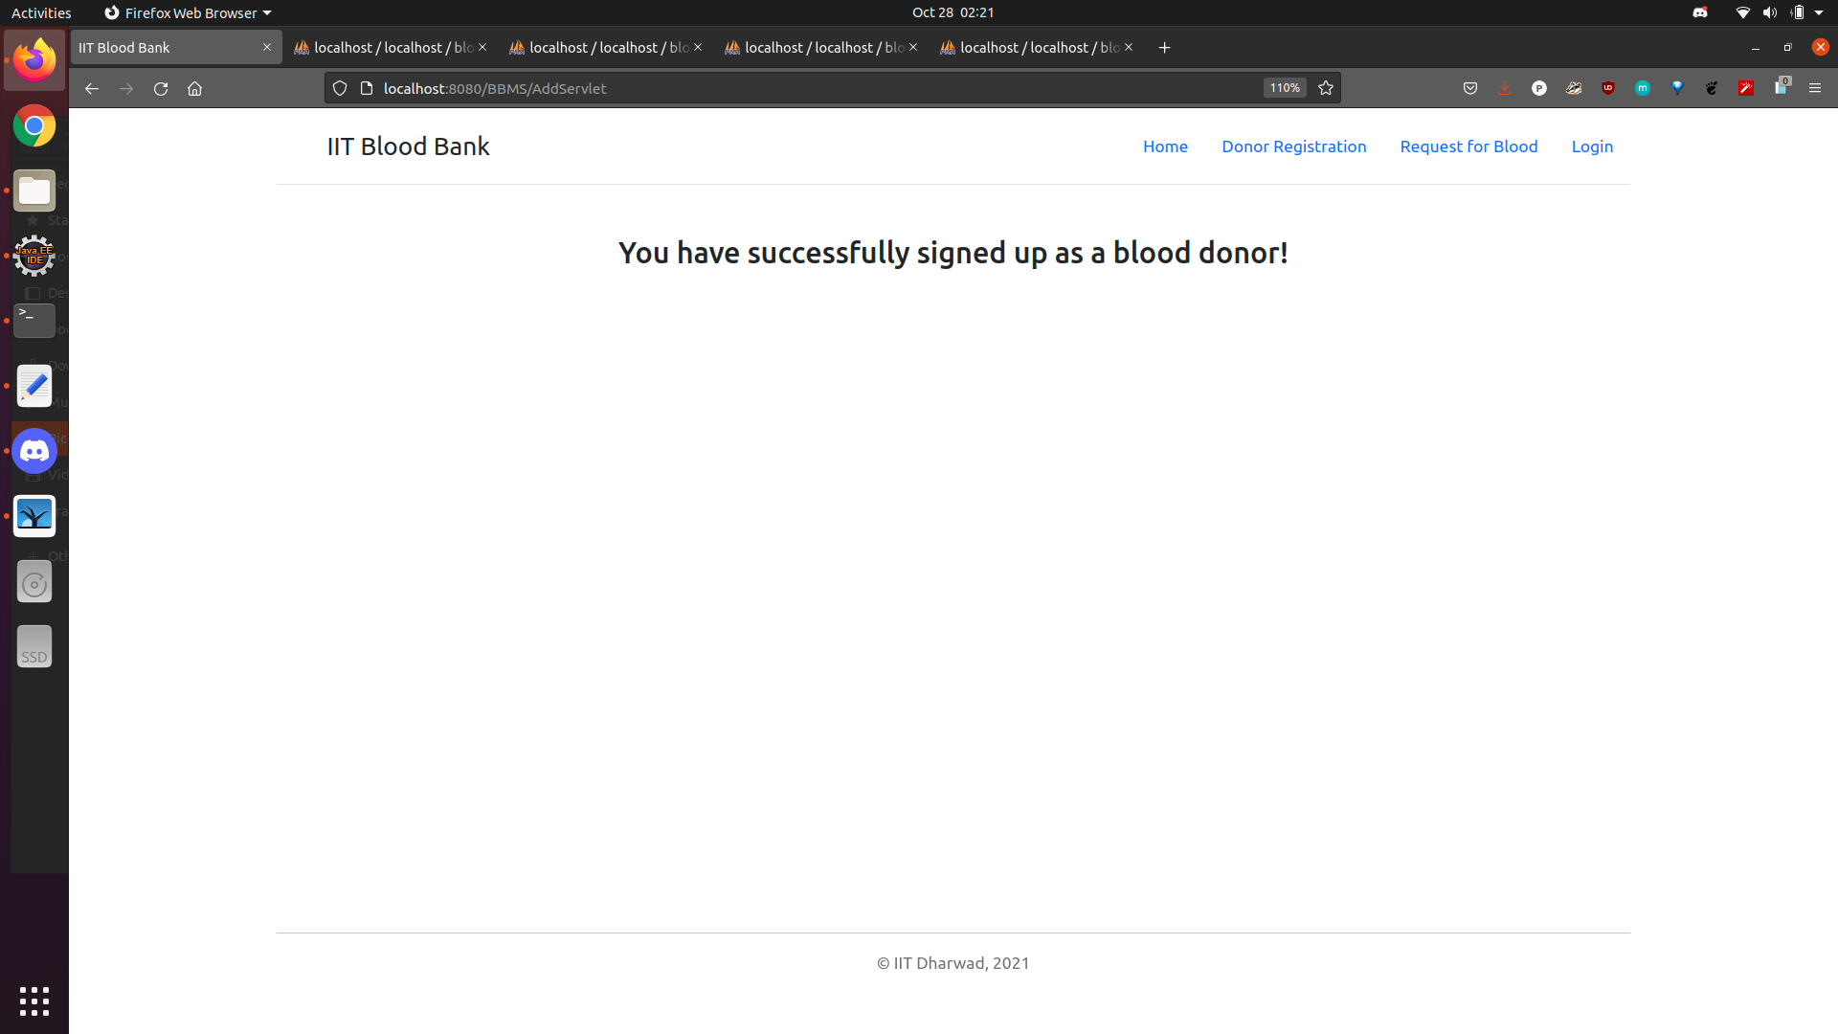Viewport: 1838px width, 1034px height.
Task: Click the home navigation icon
Action: click(195, 88)
